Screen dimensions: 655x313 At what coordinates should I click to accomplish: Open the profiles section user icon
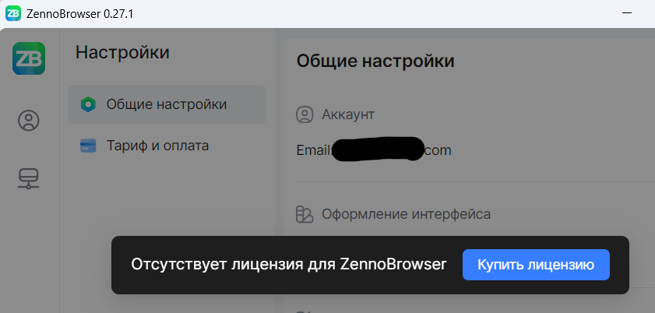pos(29,121)
